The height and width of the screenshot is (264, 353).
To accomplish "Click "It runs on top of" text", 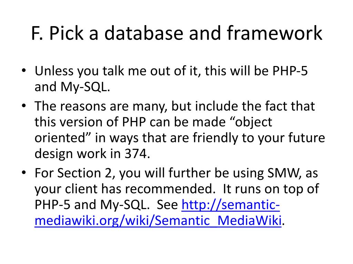I will coord(272,189).
